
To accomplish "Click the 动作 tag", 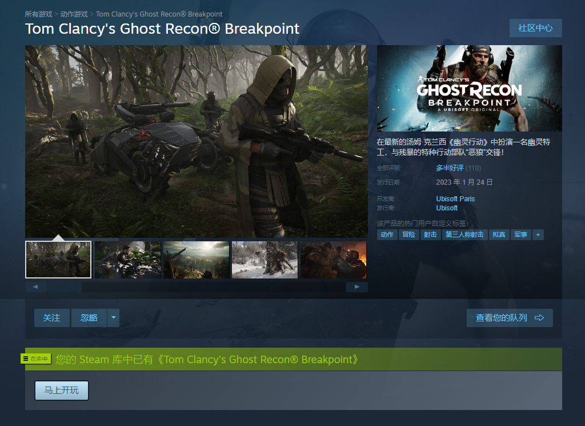I will click(x=387, y=234).
